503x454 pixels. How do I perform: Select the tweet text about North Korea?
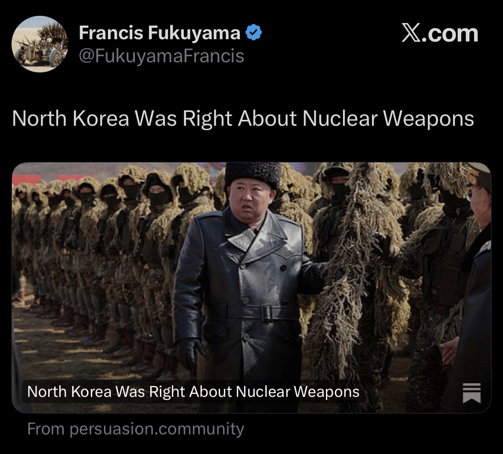pyautogui.click(x=243, y=119)
